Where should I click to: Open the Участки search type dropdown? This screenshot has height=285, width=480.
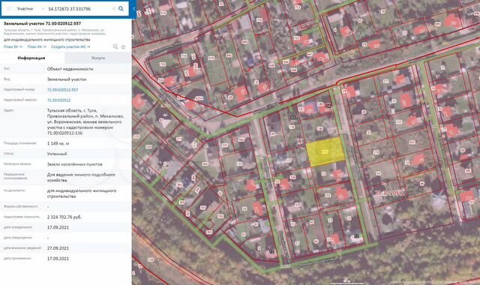click(x=30, y=9)
